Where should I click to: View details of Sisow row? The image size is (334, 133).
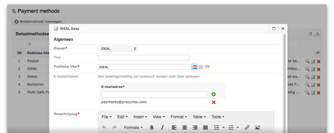click(307, 77)
